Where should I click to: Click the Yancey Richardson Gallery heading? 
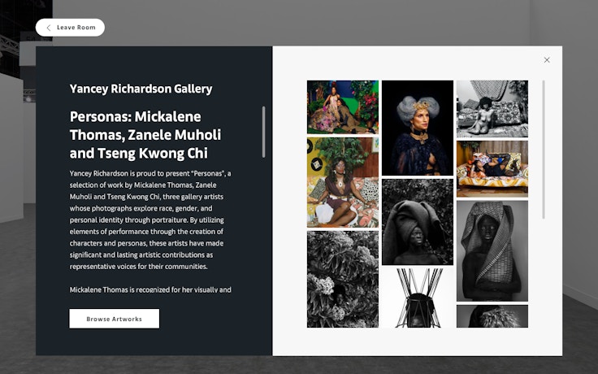[x=141, y=89]
